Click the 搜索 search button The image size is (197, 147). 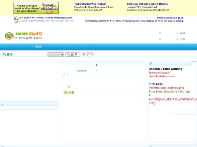point(72,54)
